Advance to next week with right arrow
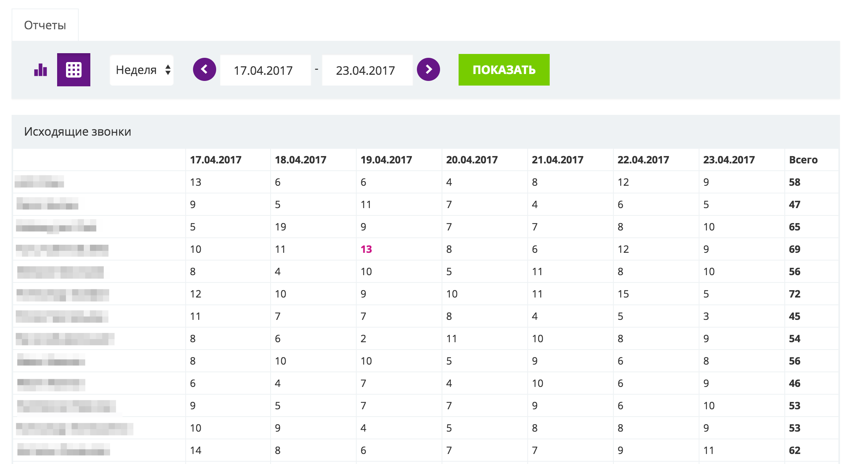 click(x=428, y=69)
